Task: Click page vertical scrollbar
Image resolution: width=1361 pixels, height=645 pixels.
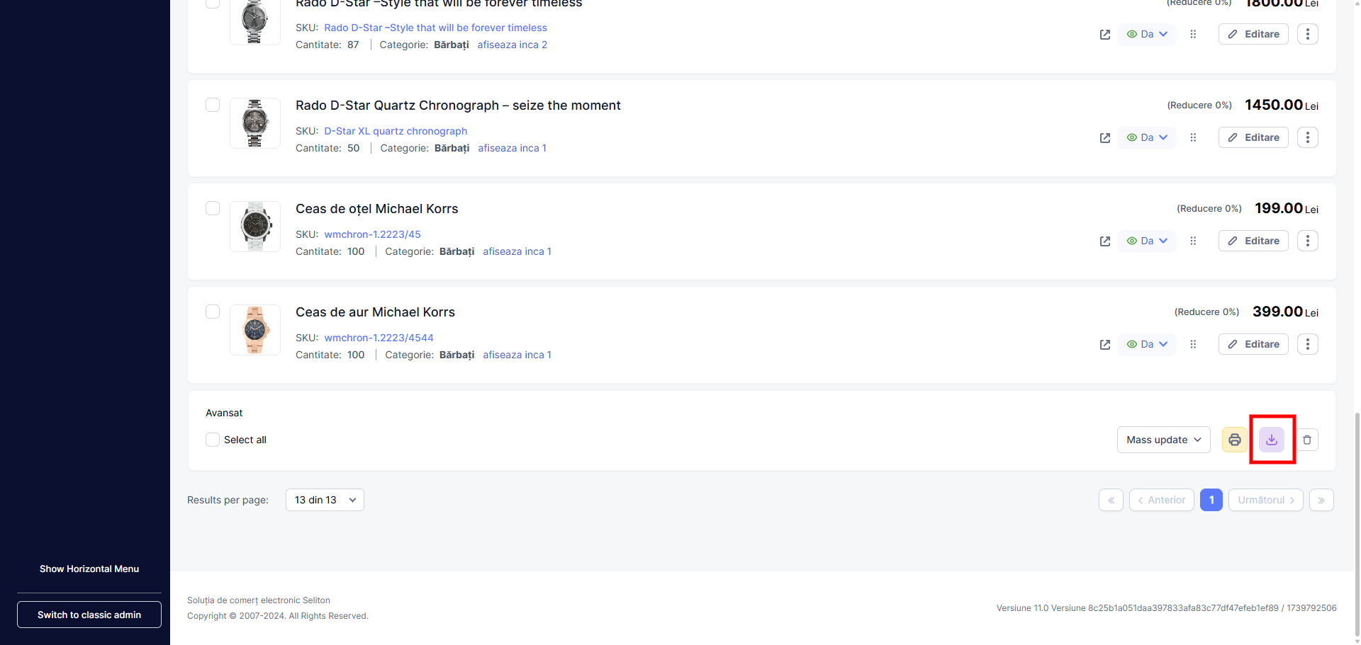Action: pyautogui.click(x=1357, y=524)
